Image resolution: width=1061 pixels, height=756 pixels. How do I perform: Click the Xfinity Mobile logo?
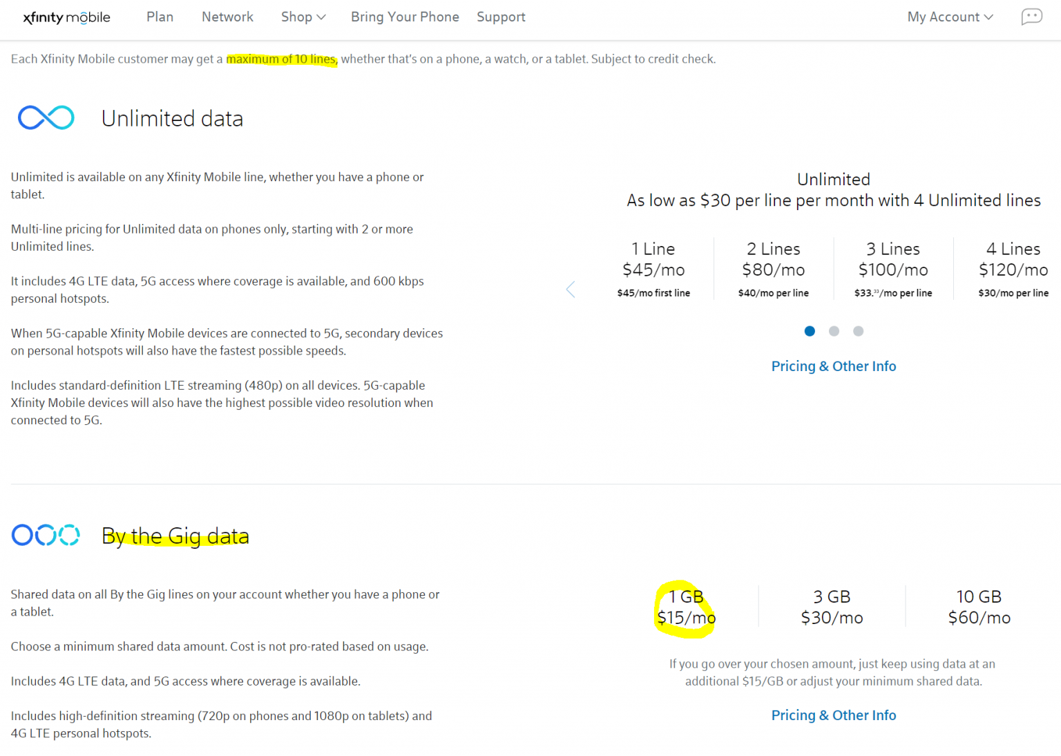[66, 17]
